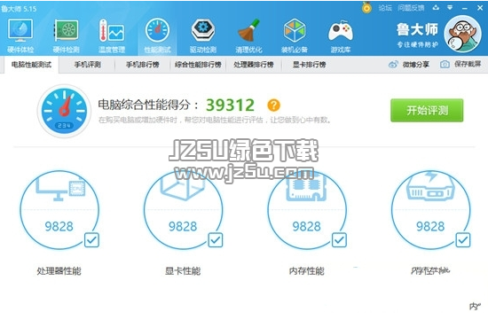This screenshot has height=320, width=488.
Task: Switch to the 电脑性能测试 tab
Action: 31,65
